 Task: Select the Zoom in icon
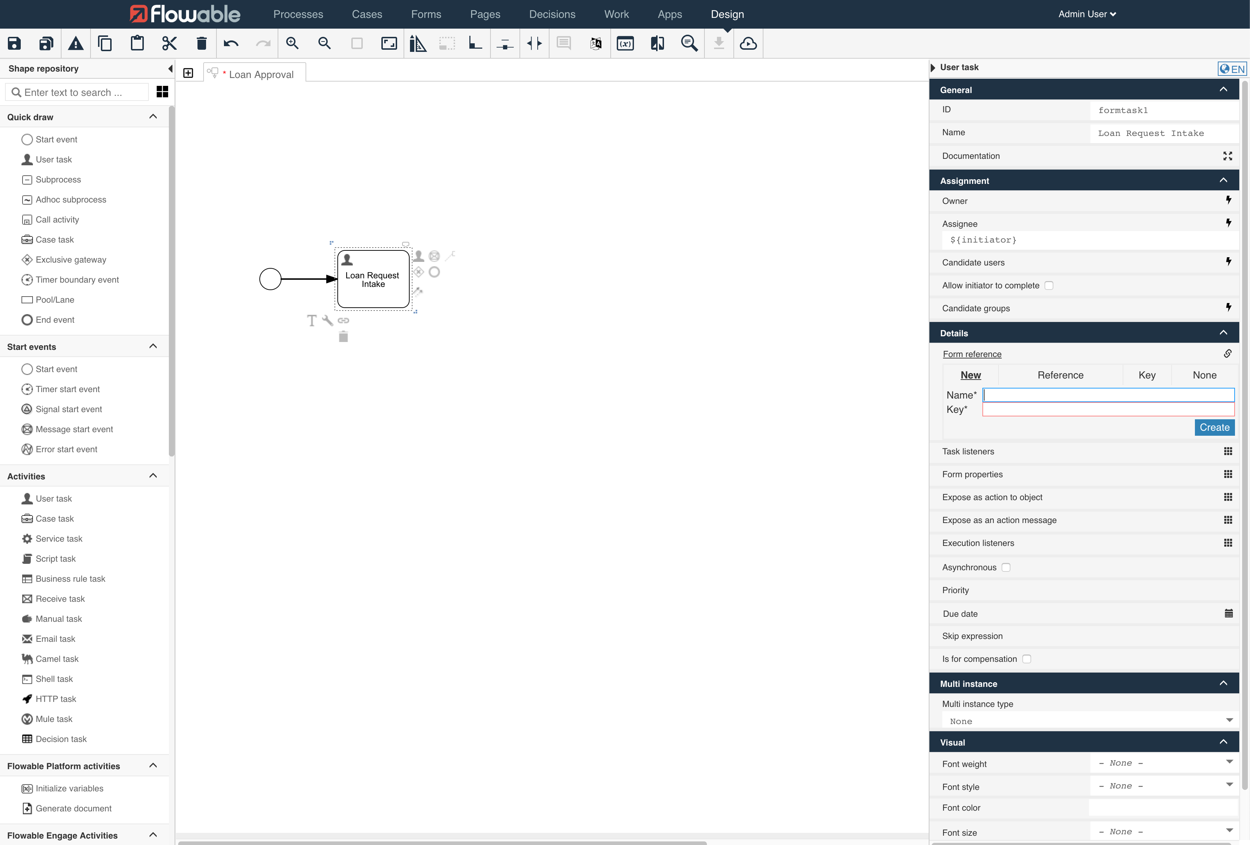tap(292, 43)
